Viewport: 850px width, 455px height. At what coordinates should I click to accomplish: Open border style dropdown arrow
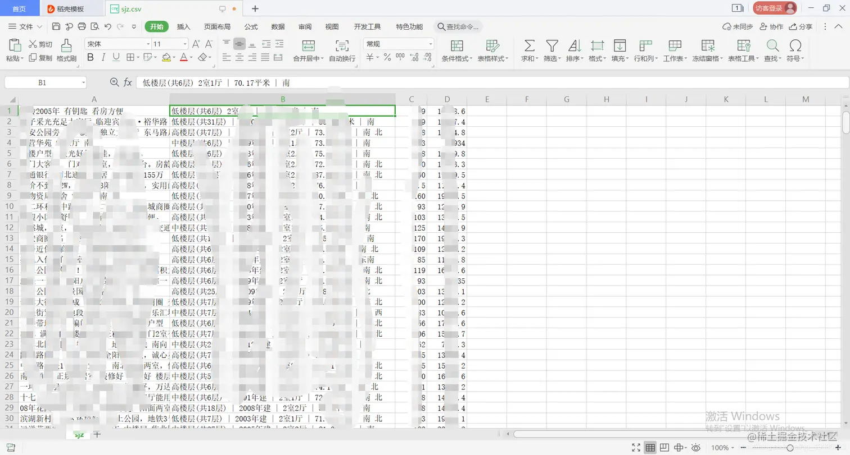(138, 57)
